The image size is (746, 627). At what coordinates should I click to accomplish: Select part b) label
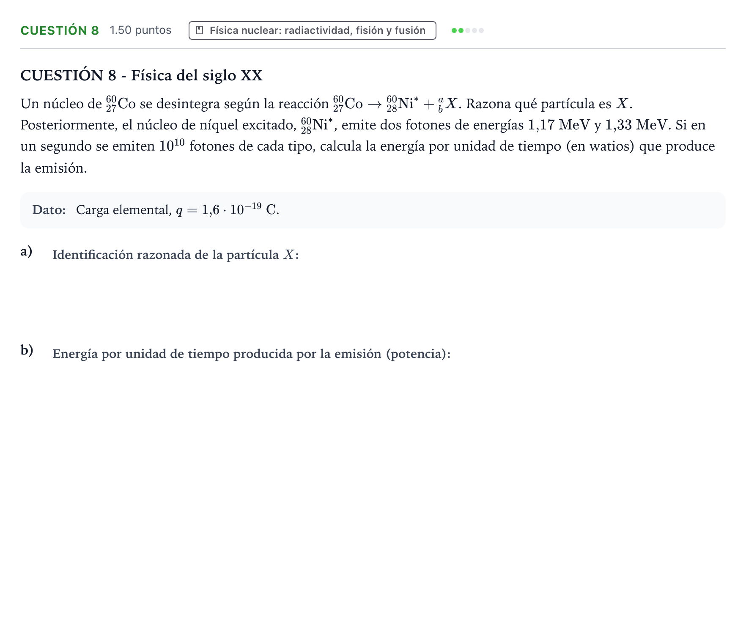27,350
